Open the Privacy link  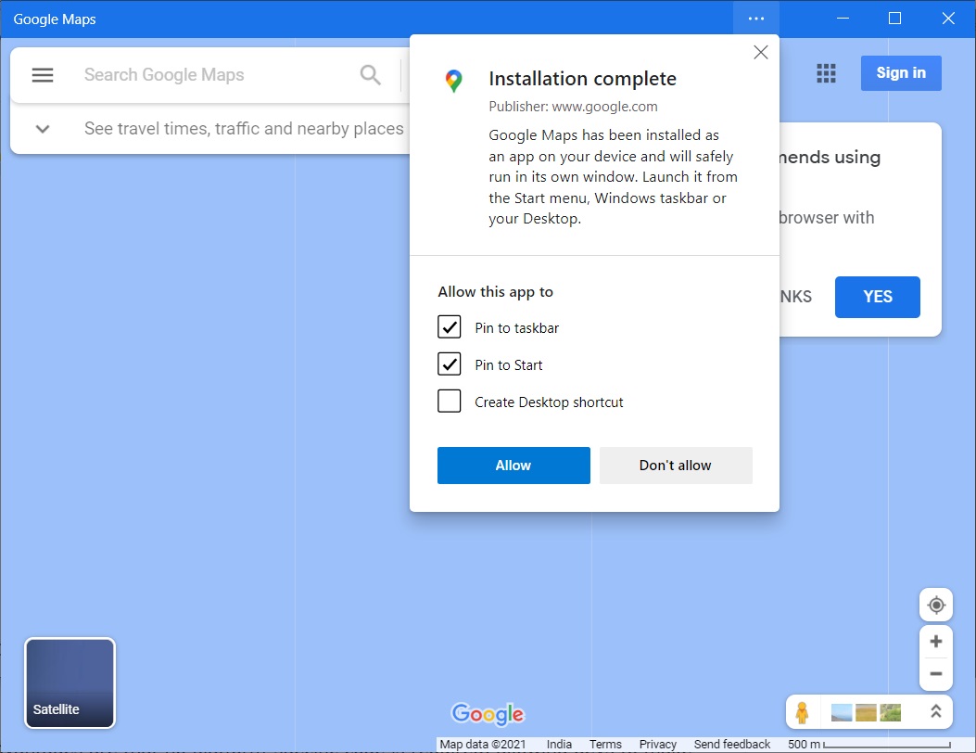658,745
